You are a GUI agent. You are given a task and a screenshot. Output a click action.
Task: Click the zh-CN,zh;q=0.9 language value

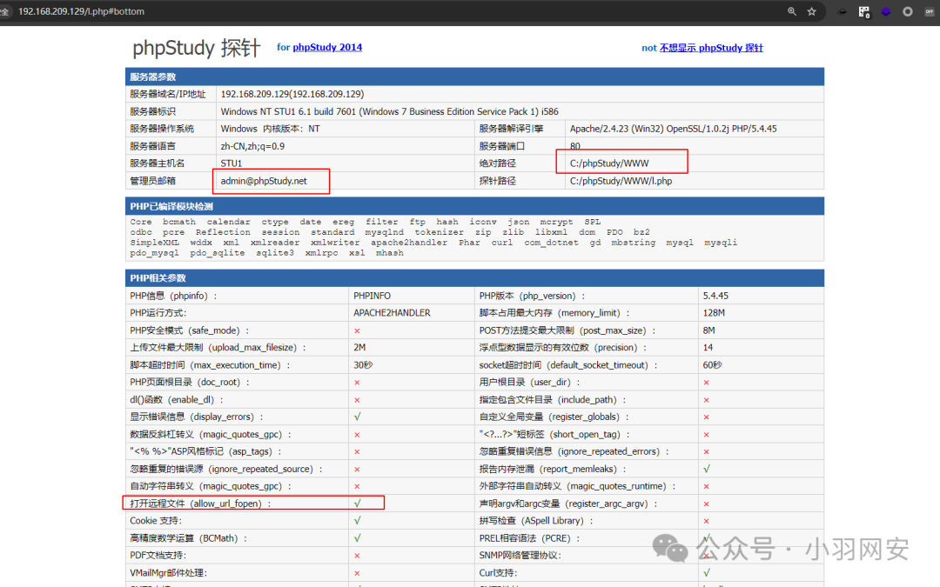[252, 146]
